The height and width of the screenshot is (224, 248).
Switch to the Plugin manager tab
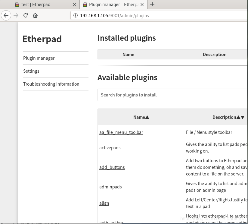[x=111, y=5]
